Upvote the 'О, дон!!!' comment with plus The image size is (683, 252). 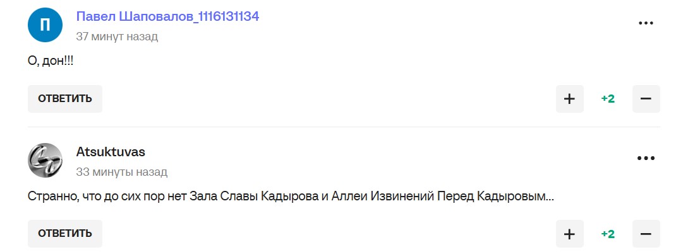pos(569,99)
